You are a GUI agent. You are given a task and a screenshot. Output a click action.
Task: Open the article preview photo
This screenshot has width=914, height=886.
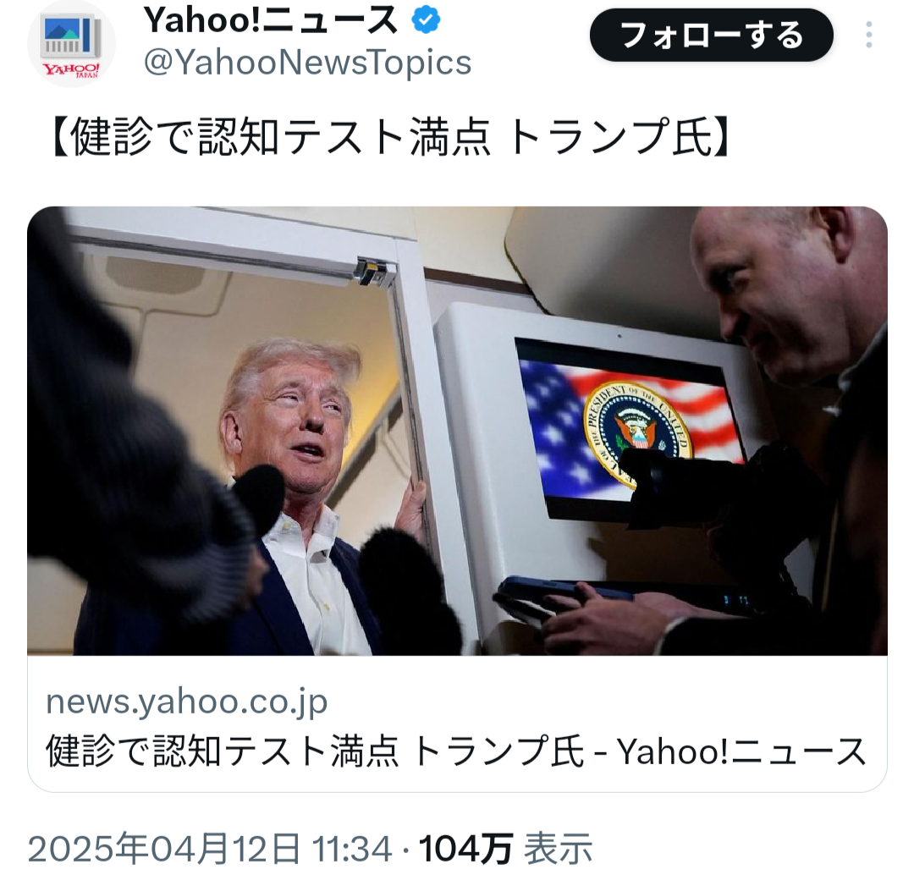pyautogui.click(x=457, y=431)
